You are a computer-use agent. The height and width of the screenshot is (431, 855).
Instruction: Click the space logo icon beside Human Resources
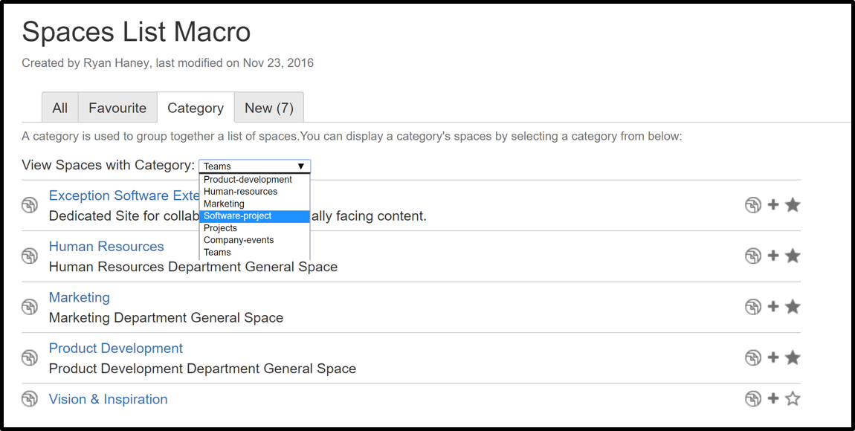[x=30, y=256]
